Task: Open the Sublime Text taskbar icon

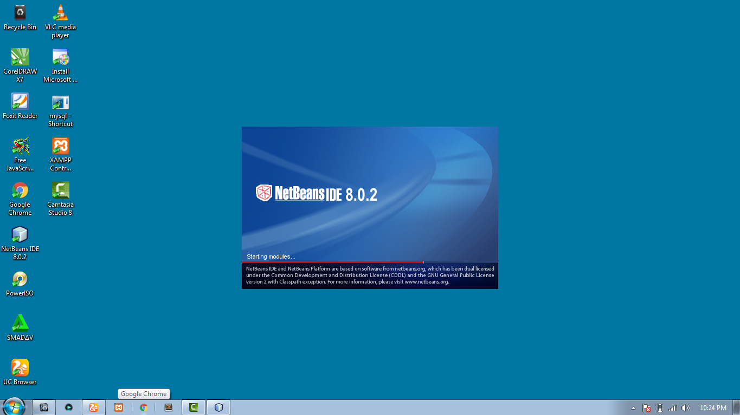Action: tap(169, 407)
